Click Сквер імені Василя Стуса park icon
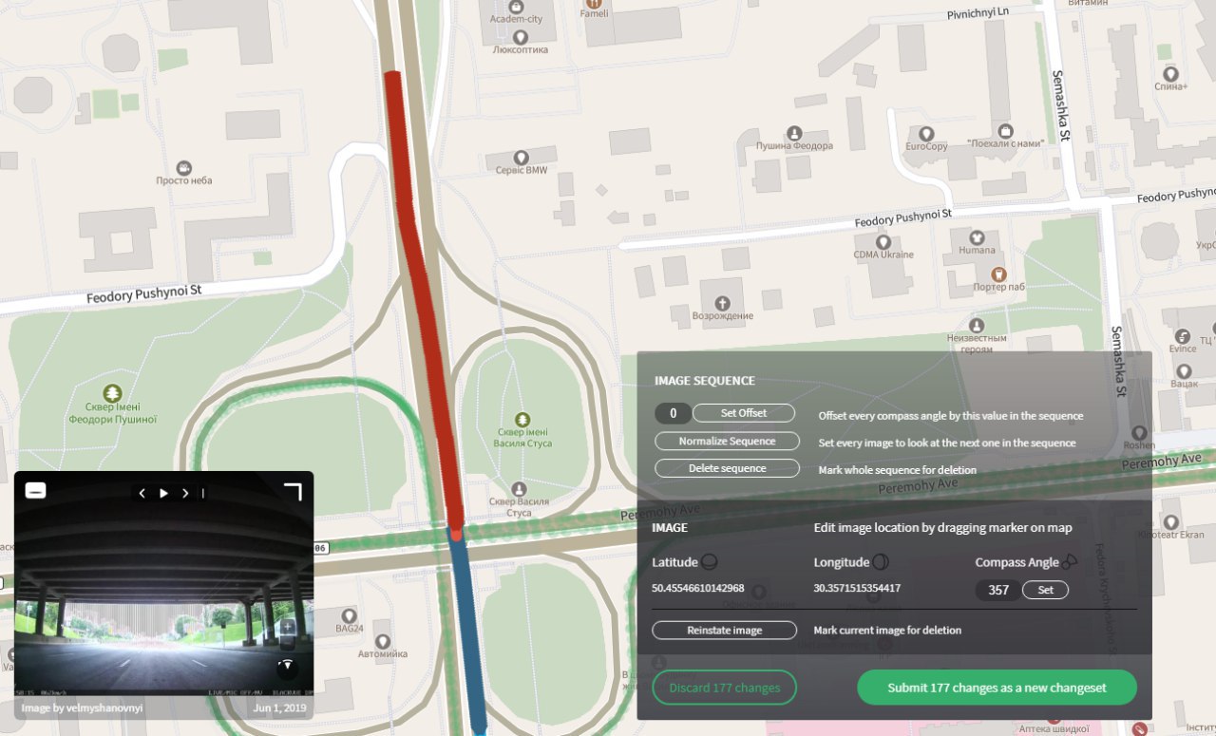 (522, 419)
